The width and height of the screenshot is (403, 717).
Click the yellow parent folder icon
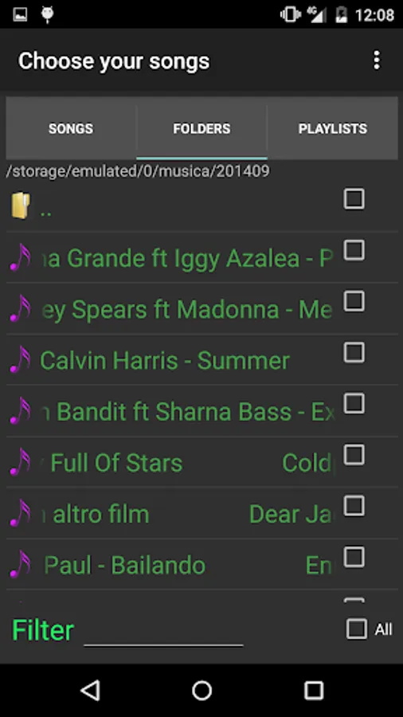[21, 206]
